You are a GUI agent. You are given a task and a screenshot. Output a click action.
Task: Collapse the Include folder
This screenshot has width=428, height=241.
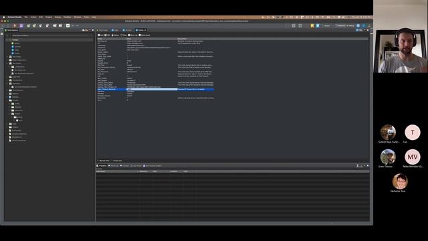[x=7, y=100]
